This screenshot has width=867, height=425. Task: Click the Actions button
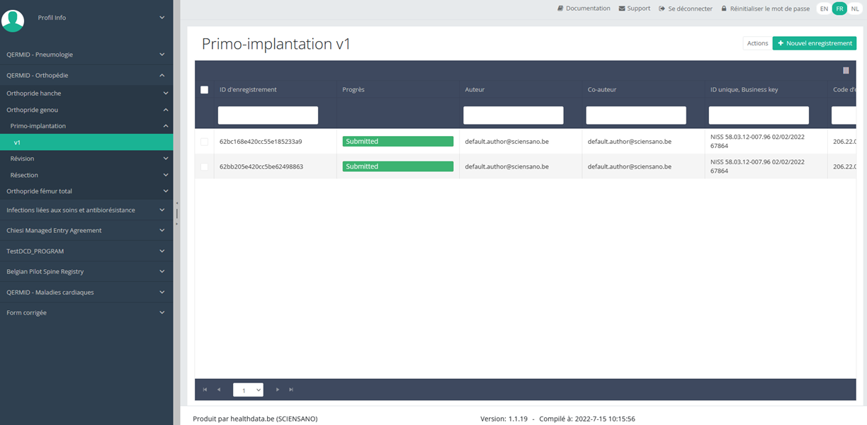(757, 43)
